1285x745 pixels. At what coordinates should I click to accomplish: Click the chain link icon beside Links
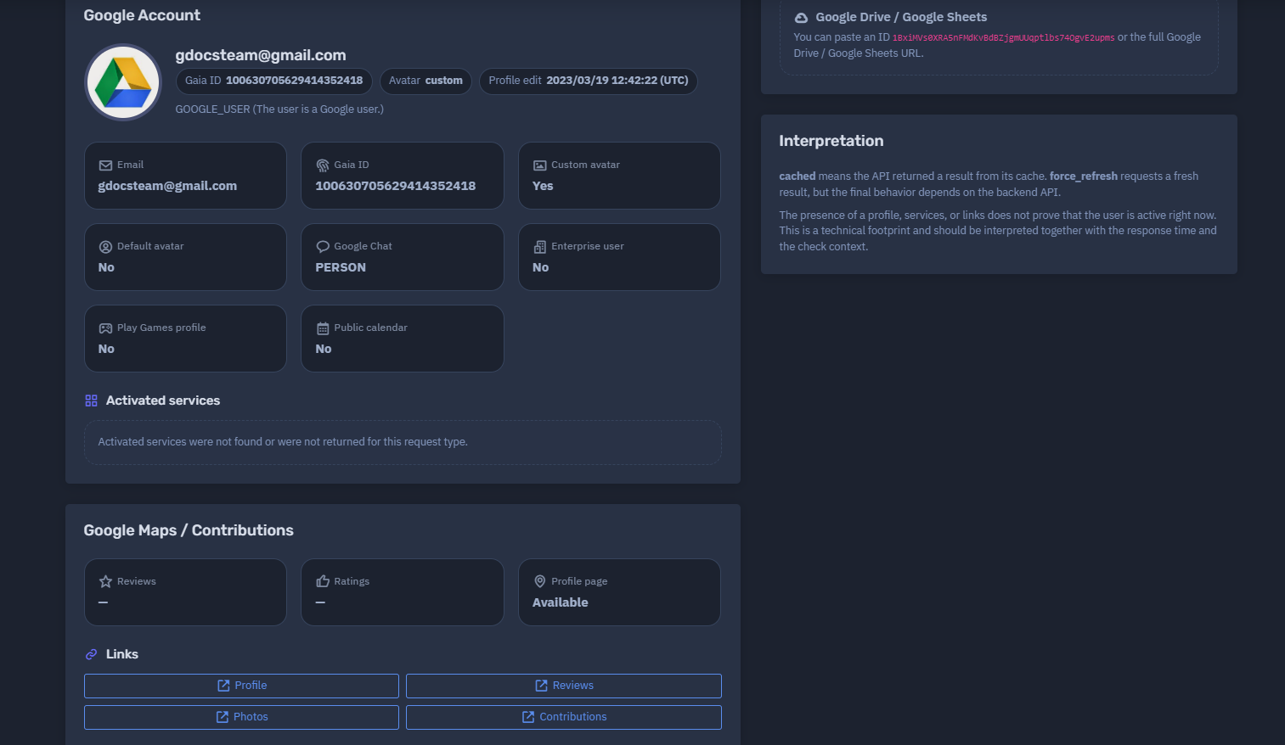tap(91, 654)
